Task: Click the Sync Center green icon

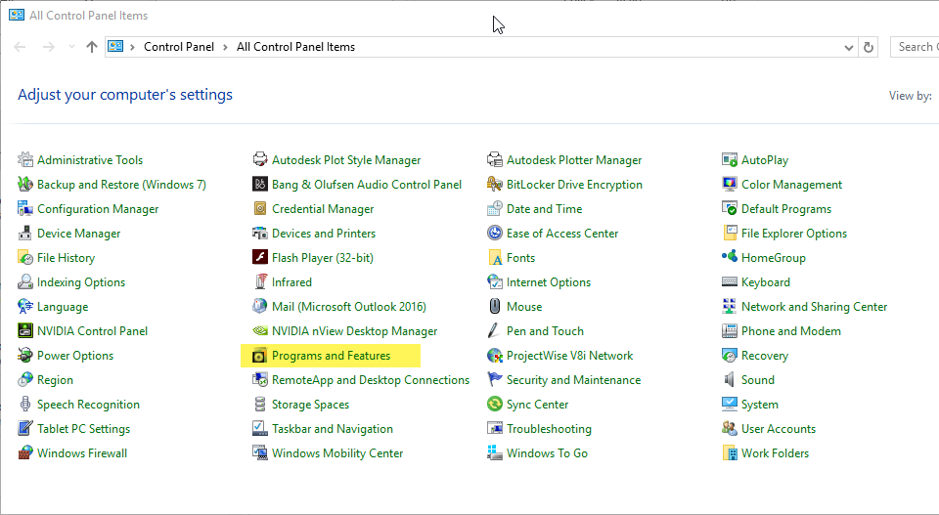Action: click(x=495, y=405)
